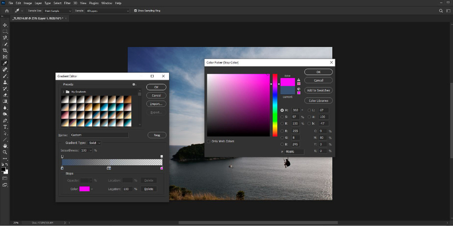Select the L (lightness) radio button
The image size is (453, 226).
(x=309, y=110)
